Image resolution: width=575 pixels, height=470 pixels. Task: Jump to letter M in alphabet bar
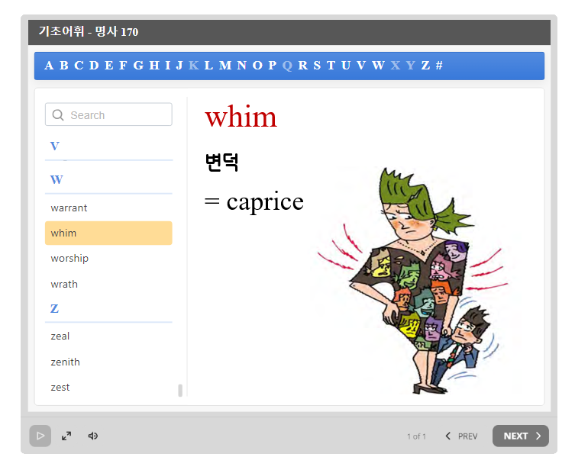tap(225, 66)
